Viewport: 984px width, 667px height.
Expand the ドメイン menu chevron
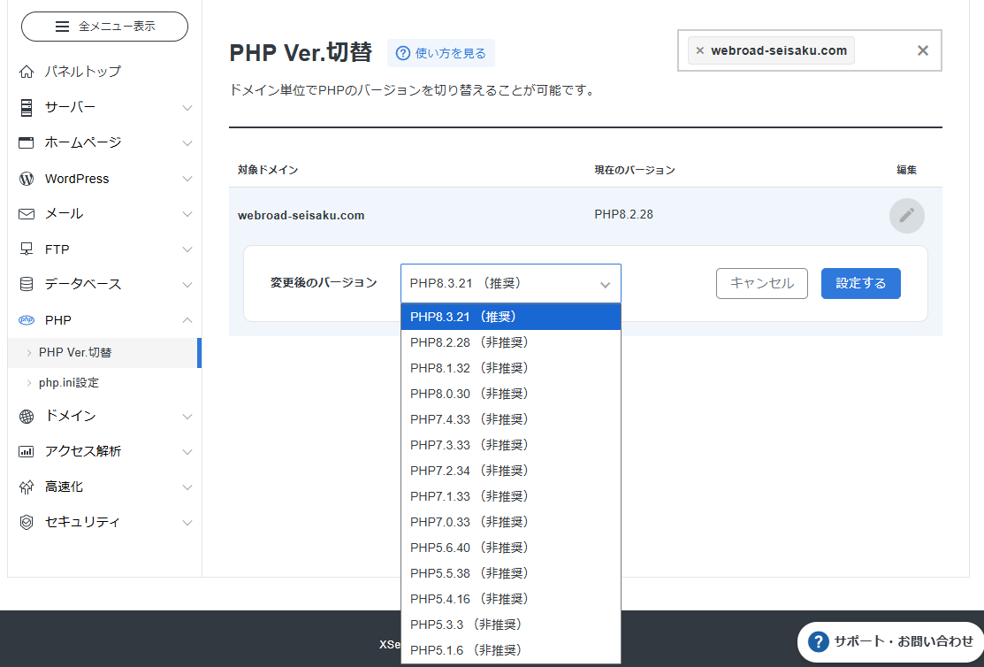tap(187, 417)
